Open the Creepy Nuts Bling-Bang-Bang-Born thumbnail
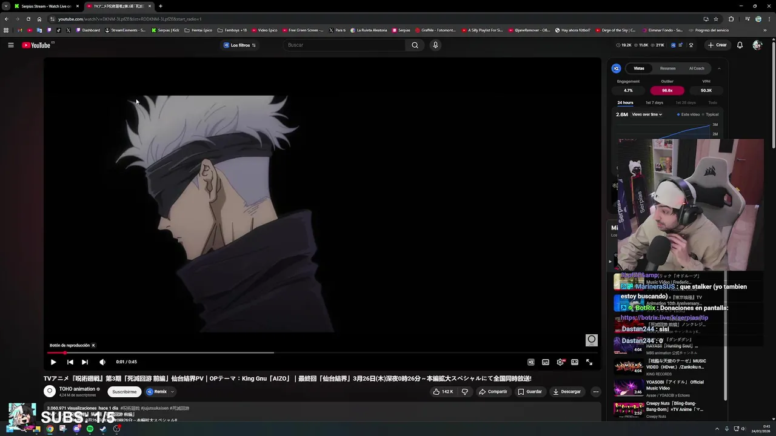The image size is (776, 436). click(x=627, y=409)
